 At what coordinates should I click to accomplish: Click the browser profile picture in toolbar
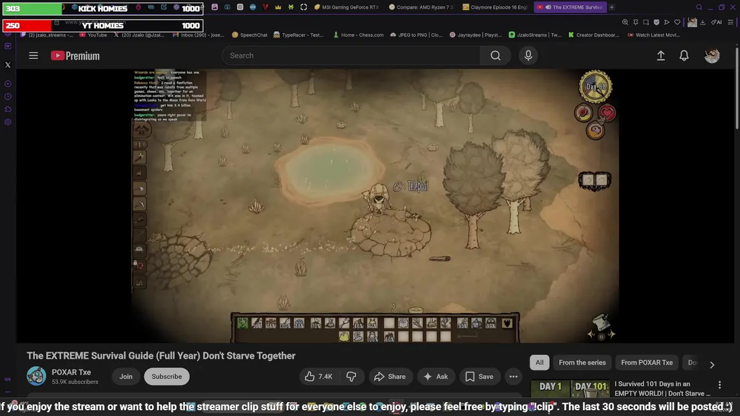tap(692, 22)
